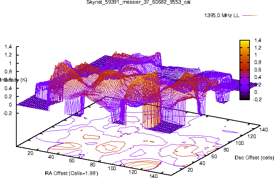Click the intensity color bar gradient
This screenshot has width=274, height=178.
pos(245,70)
